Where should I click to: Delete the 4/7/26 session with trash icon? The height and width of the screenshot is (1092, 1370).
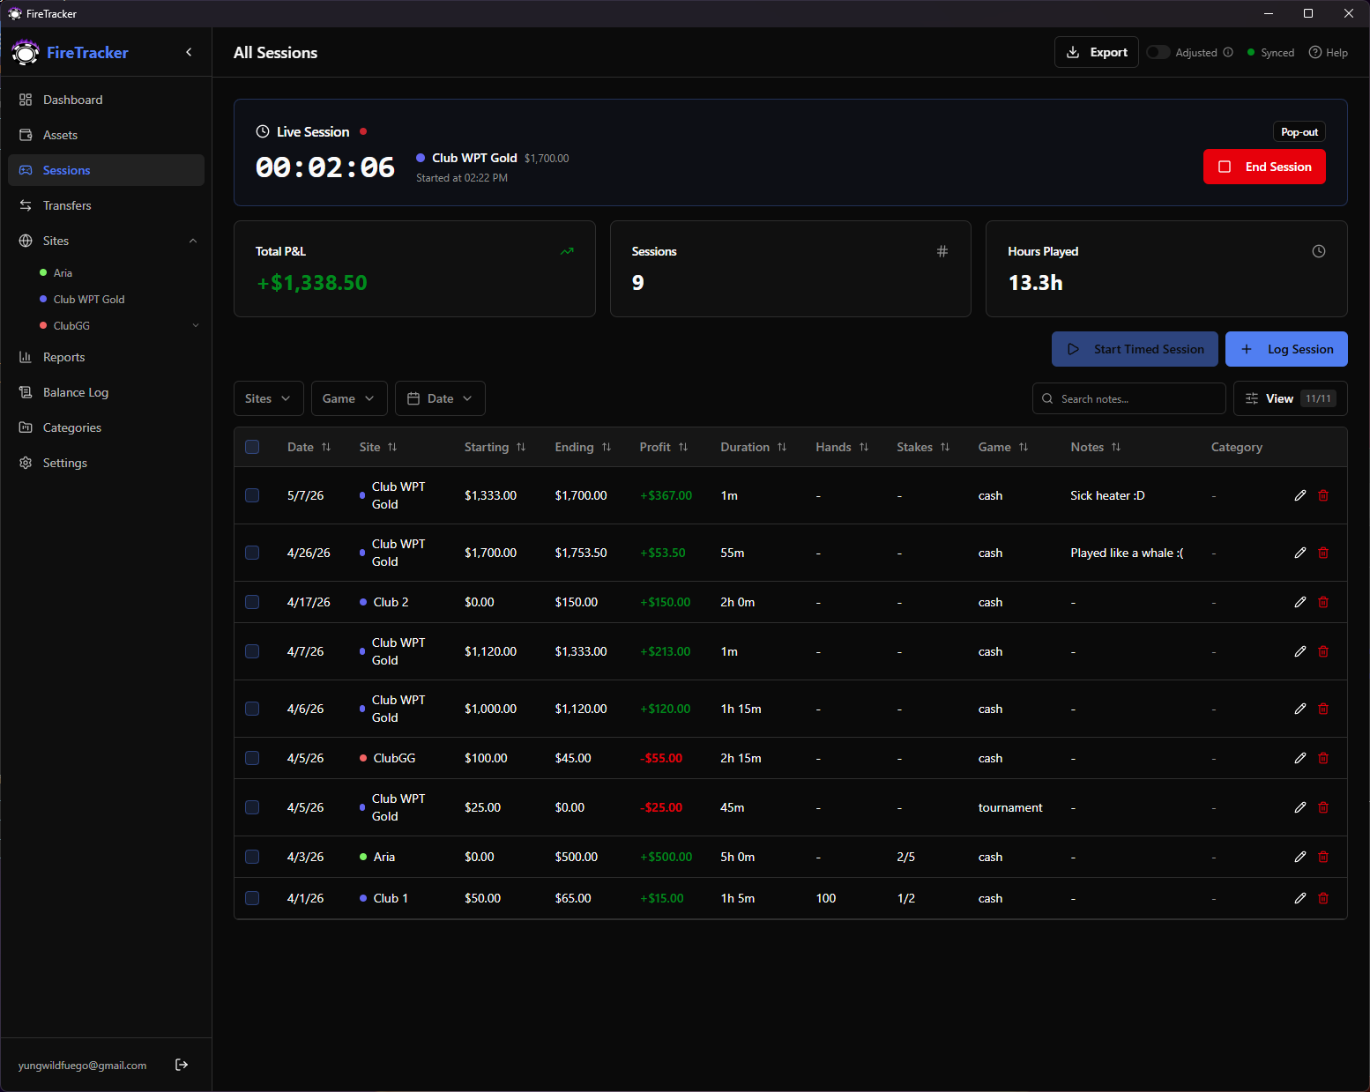coord(1323,651)
